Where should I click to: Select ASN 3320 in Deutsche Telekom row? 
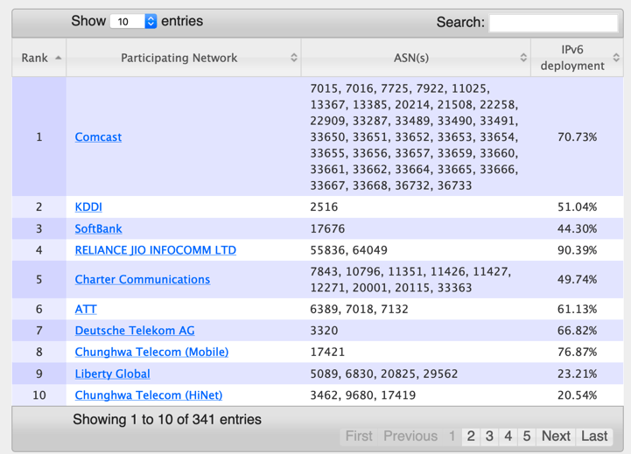point(324,331)
